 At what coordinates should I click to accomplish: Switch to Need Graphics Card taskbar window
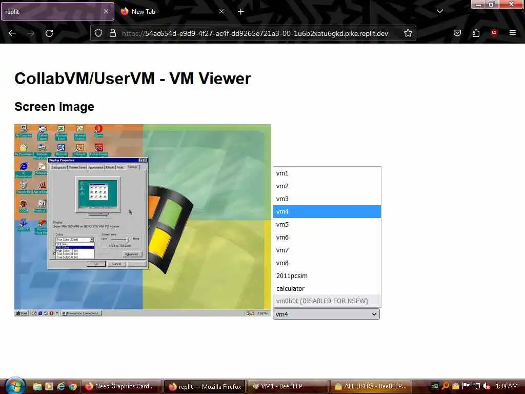(x=122, y=386)
